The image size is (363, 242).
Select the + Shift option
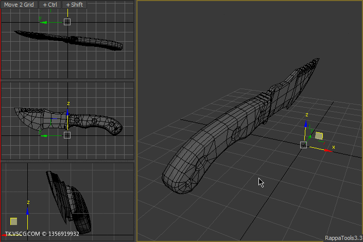tap(75, 5)
